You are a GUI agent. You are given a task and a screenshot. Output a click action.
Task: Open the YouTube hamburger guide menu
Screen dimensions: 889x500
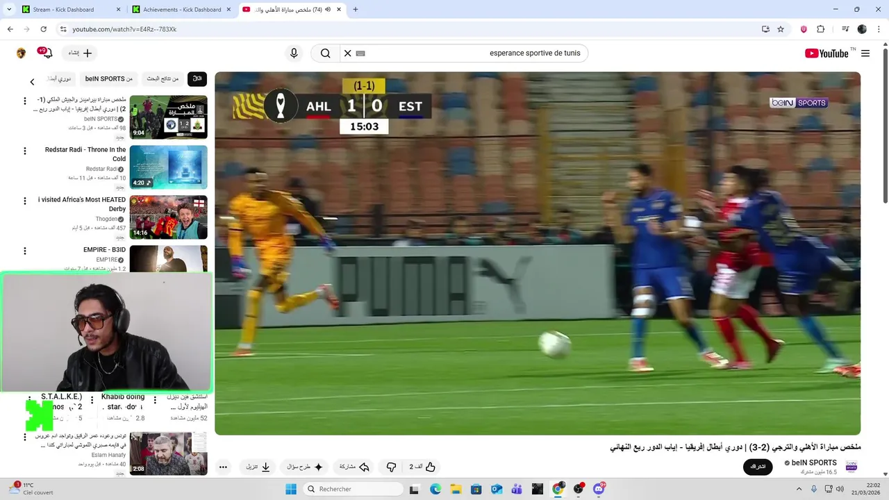coord(865,53)
